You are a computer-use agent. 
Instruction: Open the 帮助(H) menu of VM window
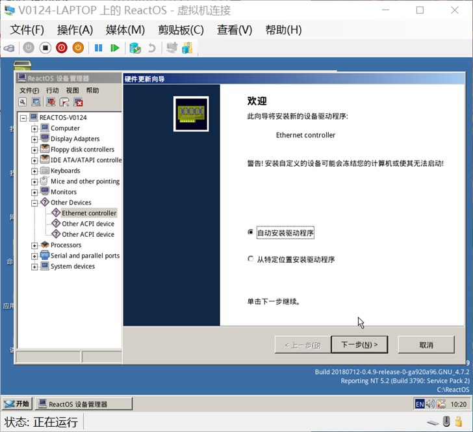[x=283, y=30]
